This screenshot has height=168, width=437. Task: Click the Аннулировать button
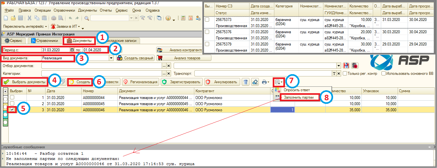tap(222, 82)
